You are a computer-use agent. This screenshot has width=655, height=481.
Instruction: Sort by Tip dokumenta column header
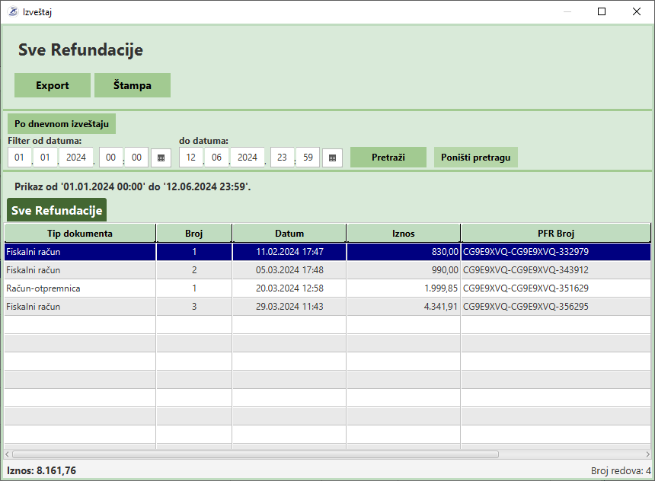(x=80, y=234)
